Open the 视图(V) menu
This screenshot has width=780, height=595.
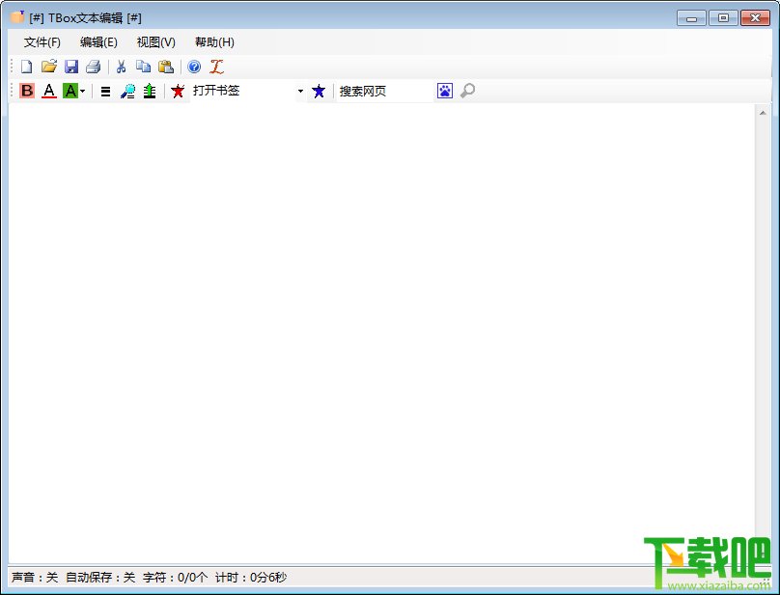coord(156,42)
